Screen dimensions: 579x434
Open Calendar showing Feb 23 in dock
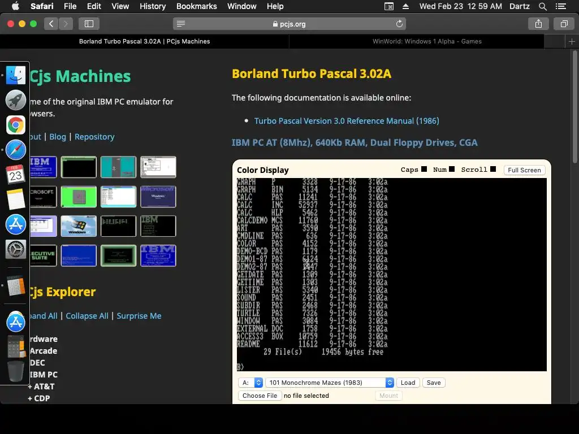pyautogui.click(x=15, y=174)
